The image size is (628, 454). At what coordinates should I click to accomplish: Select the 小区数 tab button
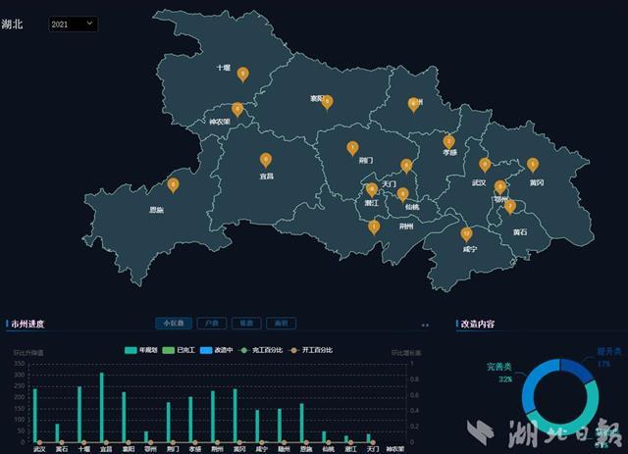(x=173, y=323)
